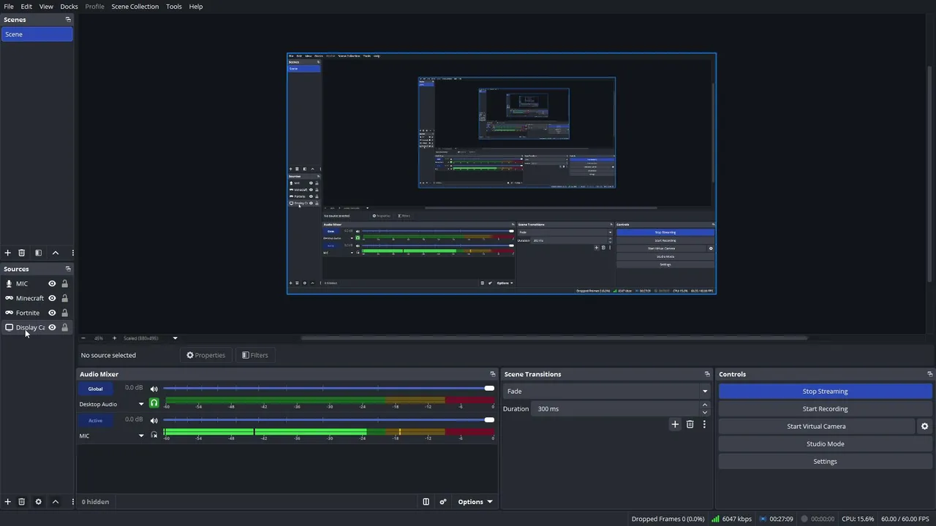Open Sources toolbar more options menu
Screen dimensions: 936x526
pyautogui.click(x=72, y=502)
